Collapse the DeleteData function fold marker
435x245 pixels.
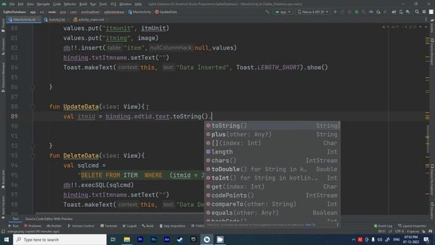click(33, 156)
